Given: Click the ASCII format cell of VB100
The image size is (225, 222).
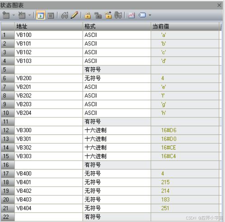Looking at the screenshot, I should pos(117,35).
